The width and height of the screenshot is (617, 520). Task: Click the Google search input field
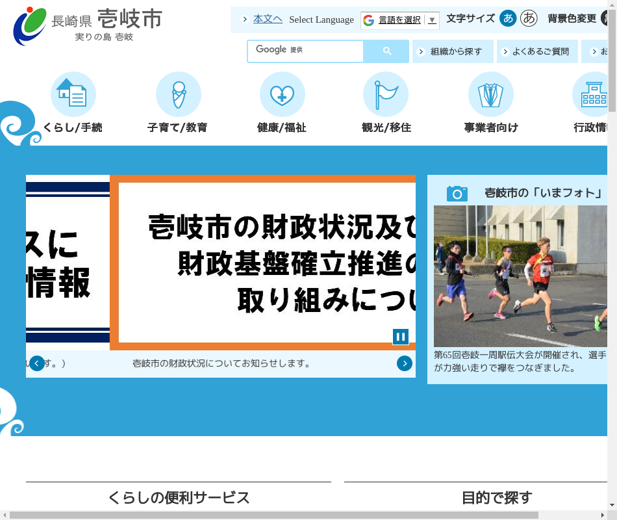click(x=305, y=51)
